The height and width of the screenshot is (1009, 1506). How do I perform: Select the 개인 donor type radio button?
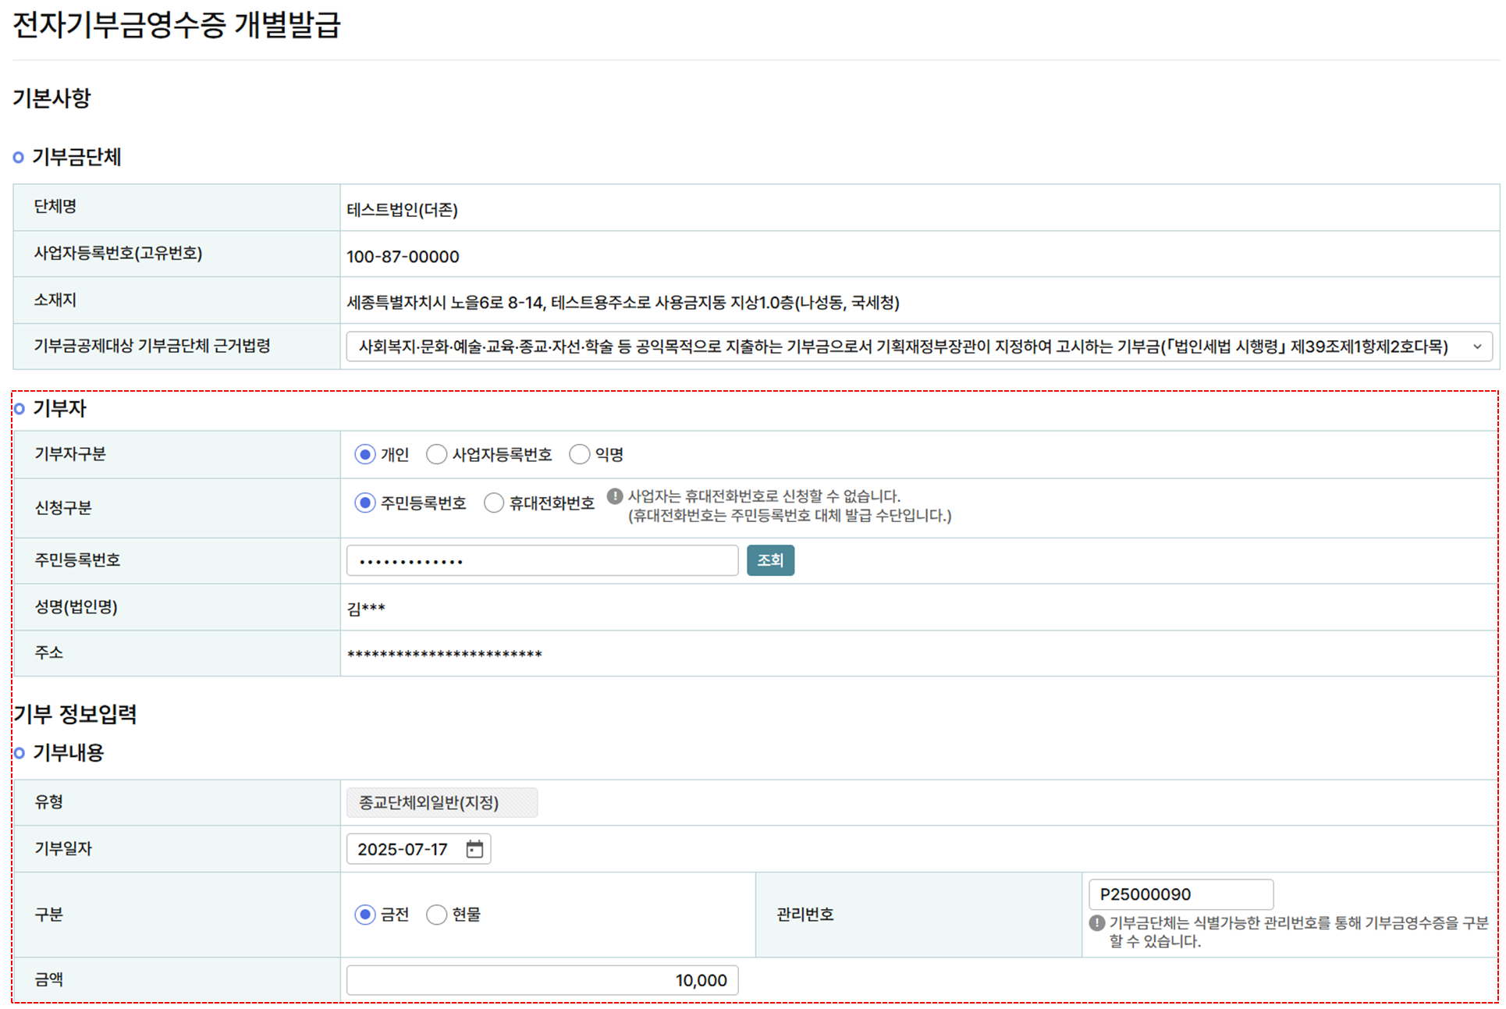click(x=364, y=454)
